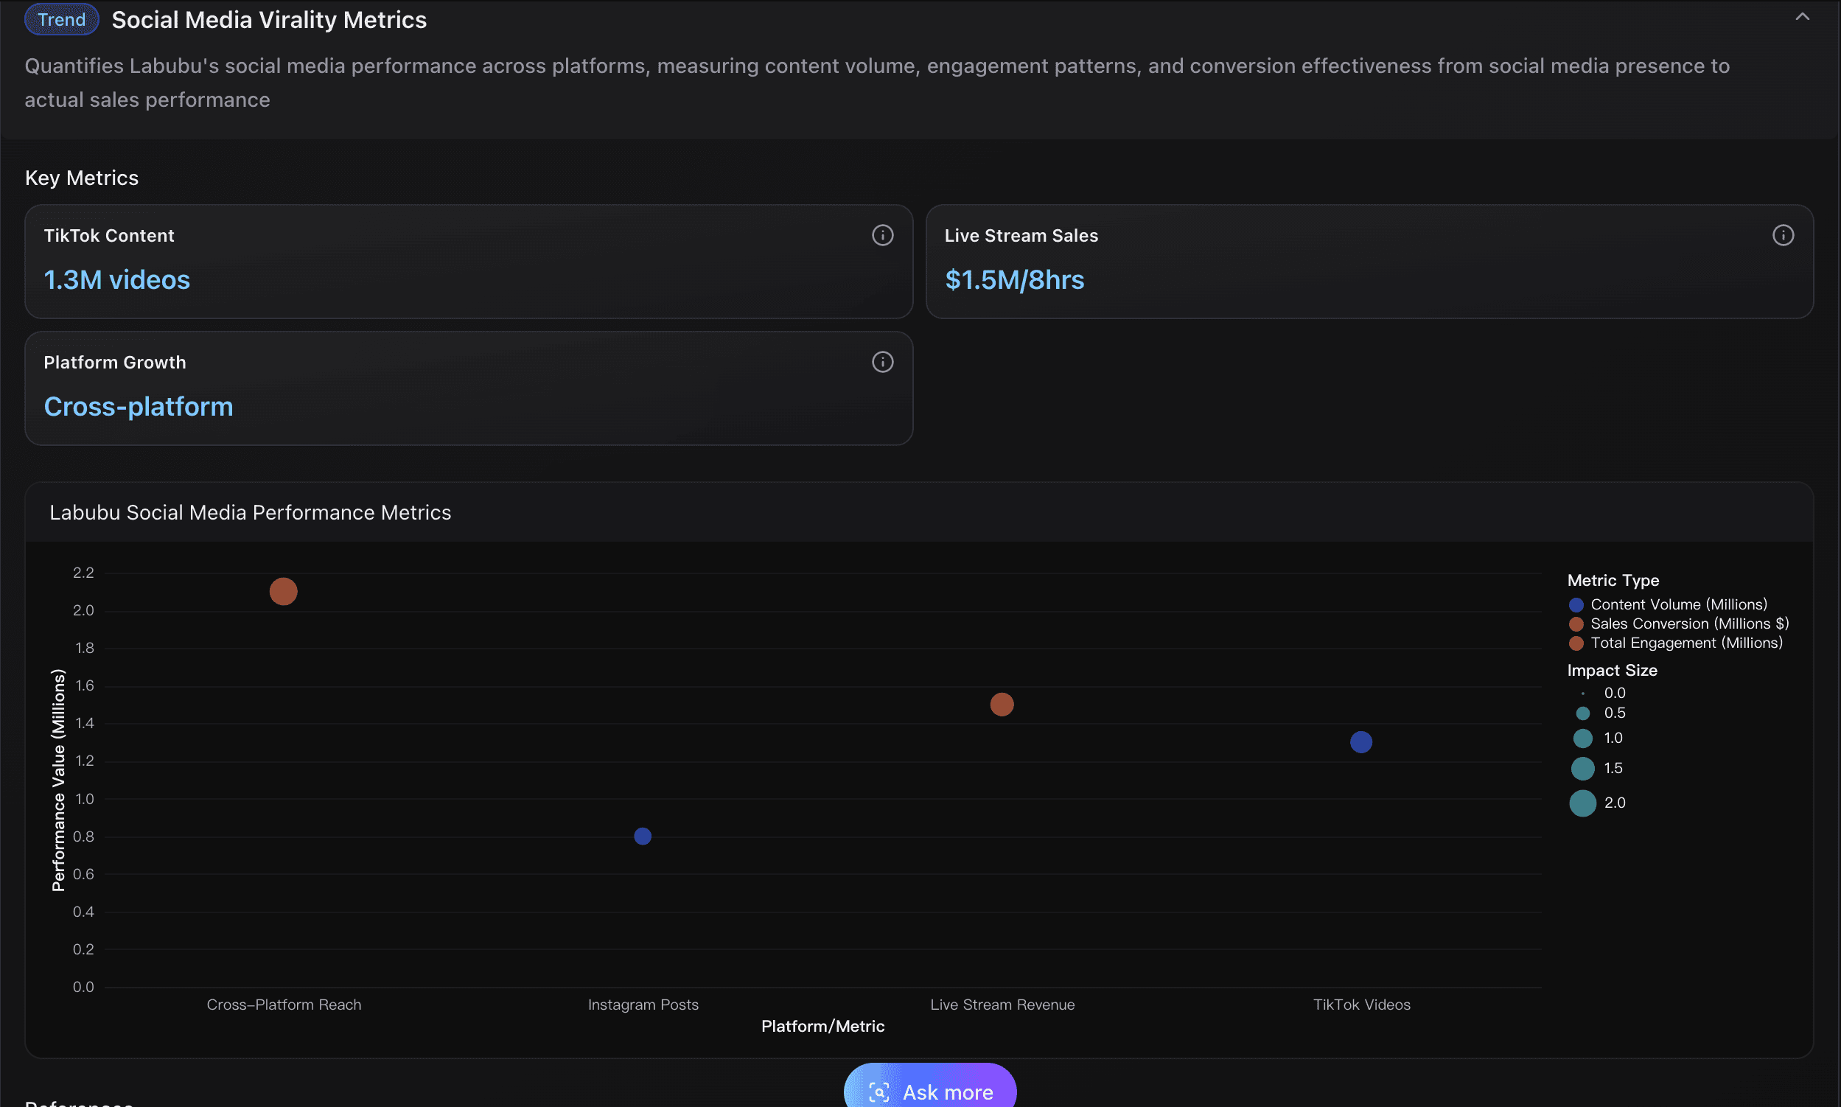Viewport: 1841px width, 1107px height.
Task: Show info for TikTok Content metric
Action: coord(882,236)
